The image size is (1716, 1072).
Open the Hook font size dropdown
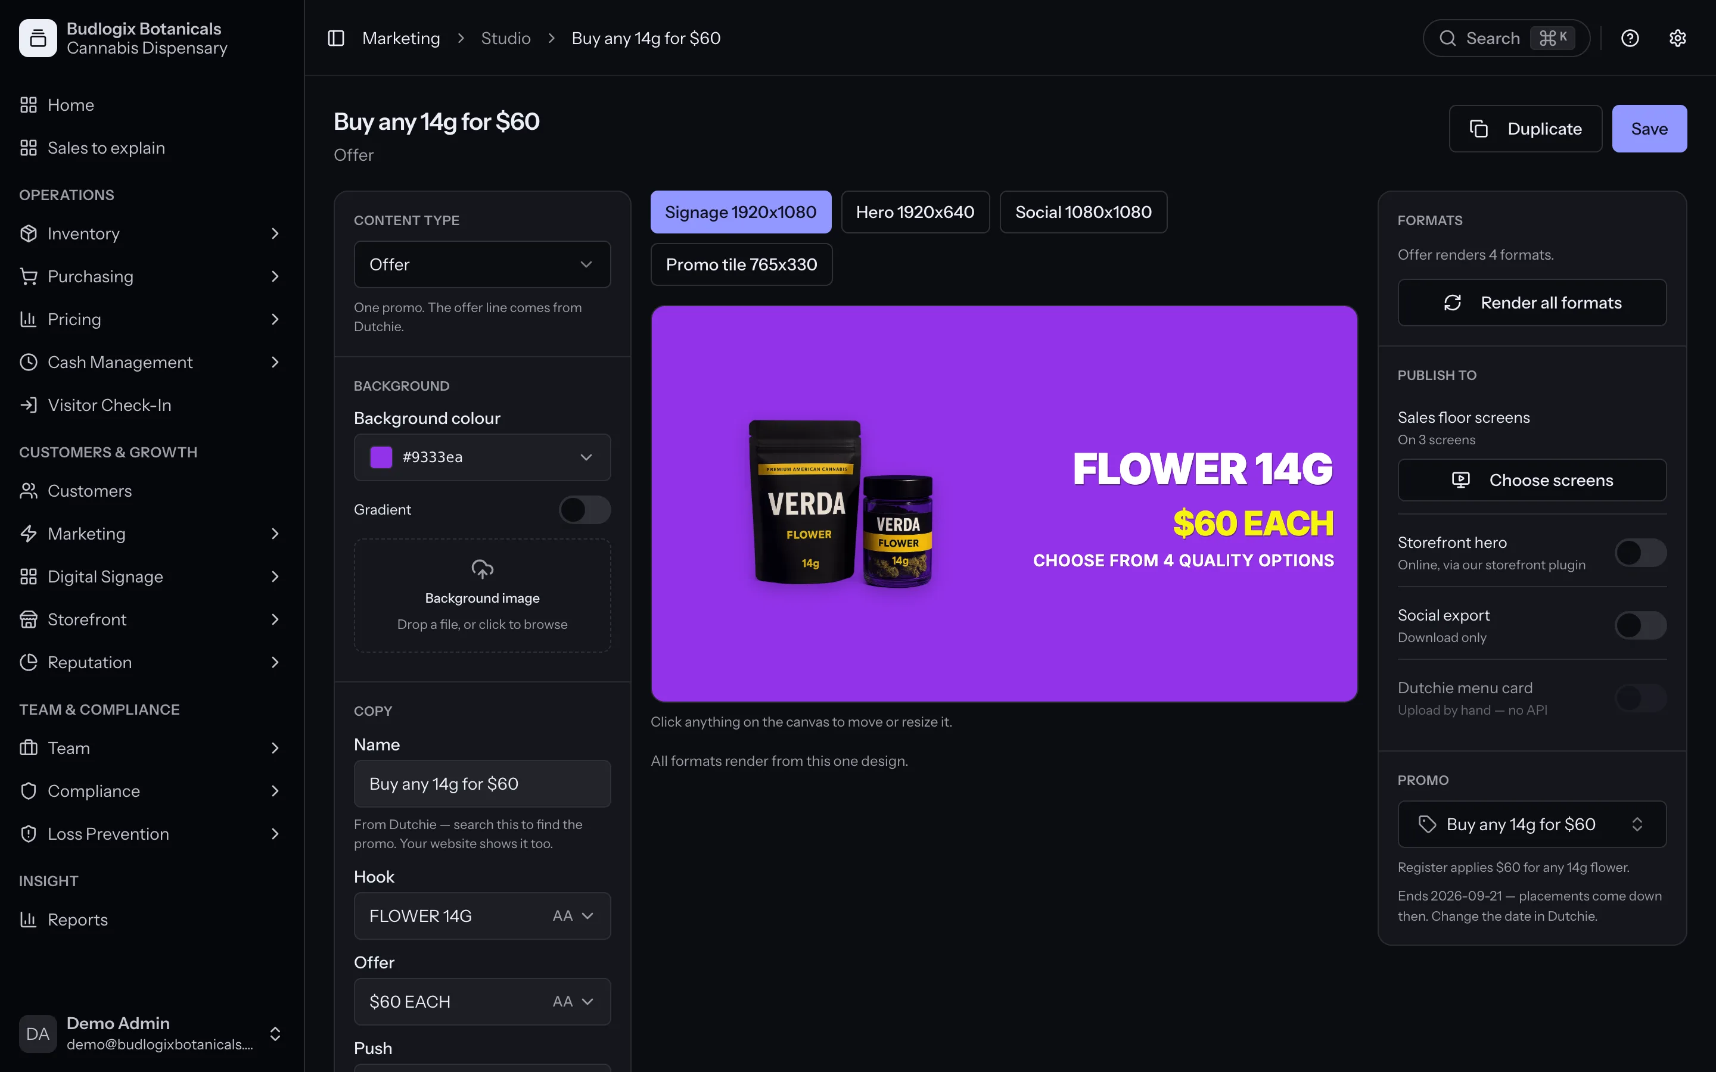coord(573,916)
